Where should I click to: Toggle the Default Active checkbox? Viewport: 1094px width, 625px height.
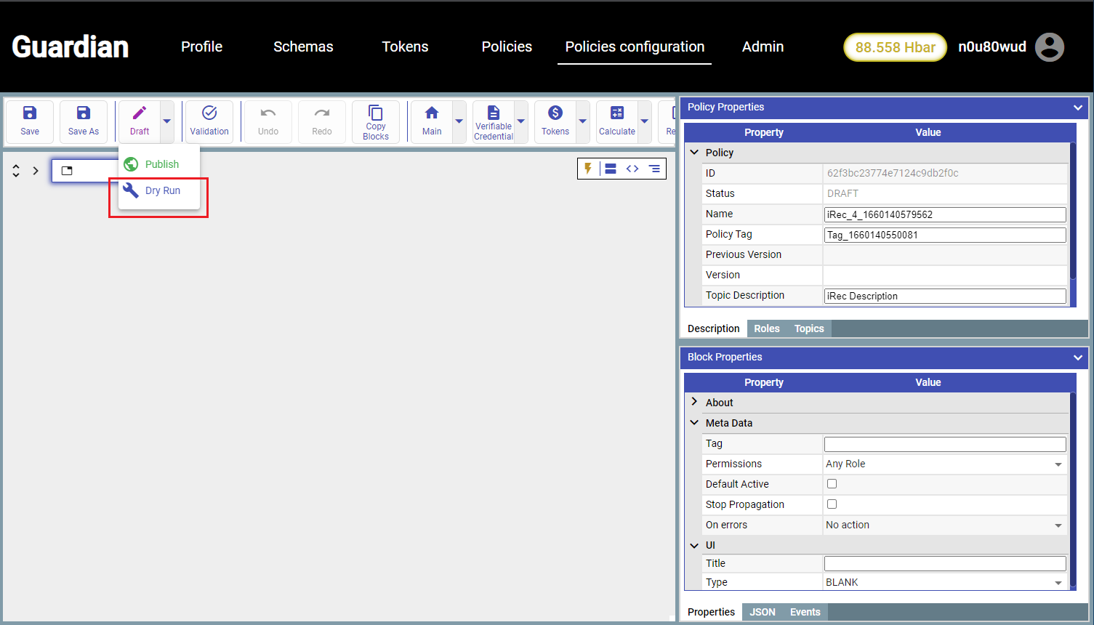click(832, 484)
